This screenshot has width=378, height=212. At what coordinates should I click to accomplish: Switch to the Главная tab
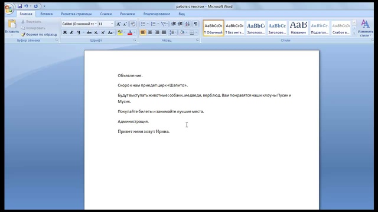click(x=26, y=14)
